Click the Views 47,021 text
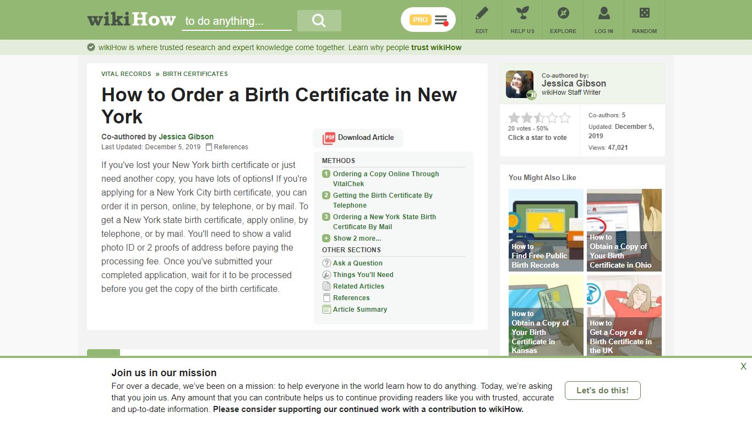 point(608,148)
